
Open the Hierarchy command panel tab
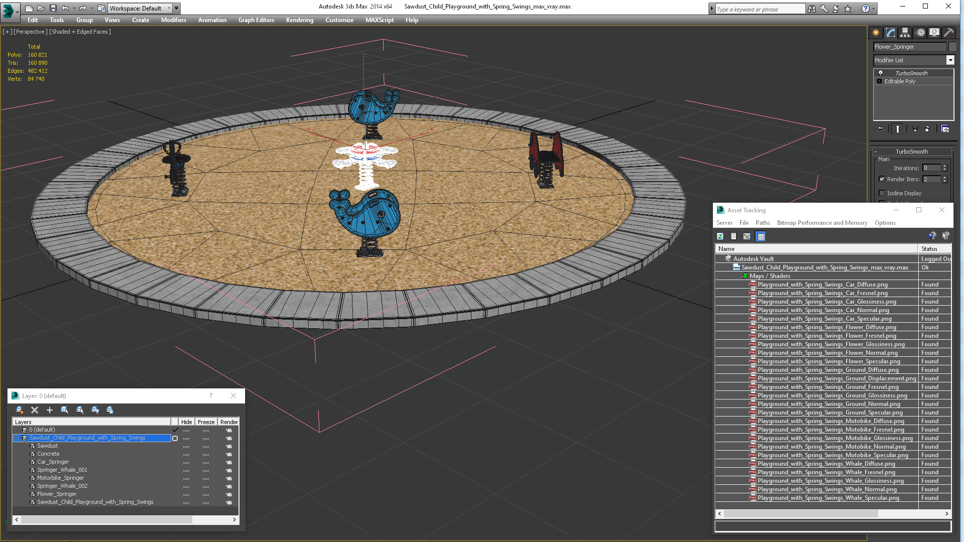pos(905,33)
